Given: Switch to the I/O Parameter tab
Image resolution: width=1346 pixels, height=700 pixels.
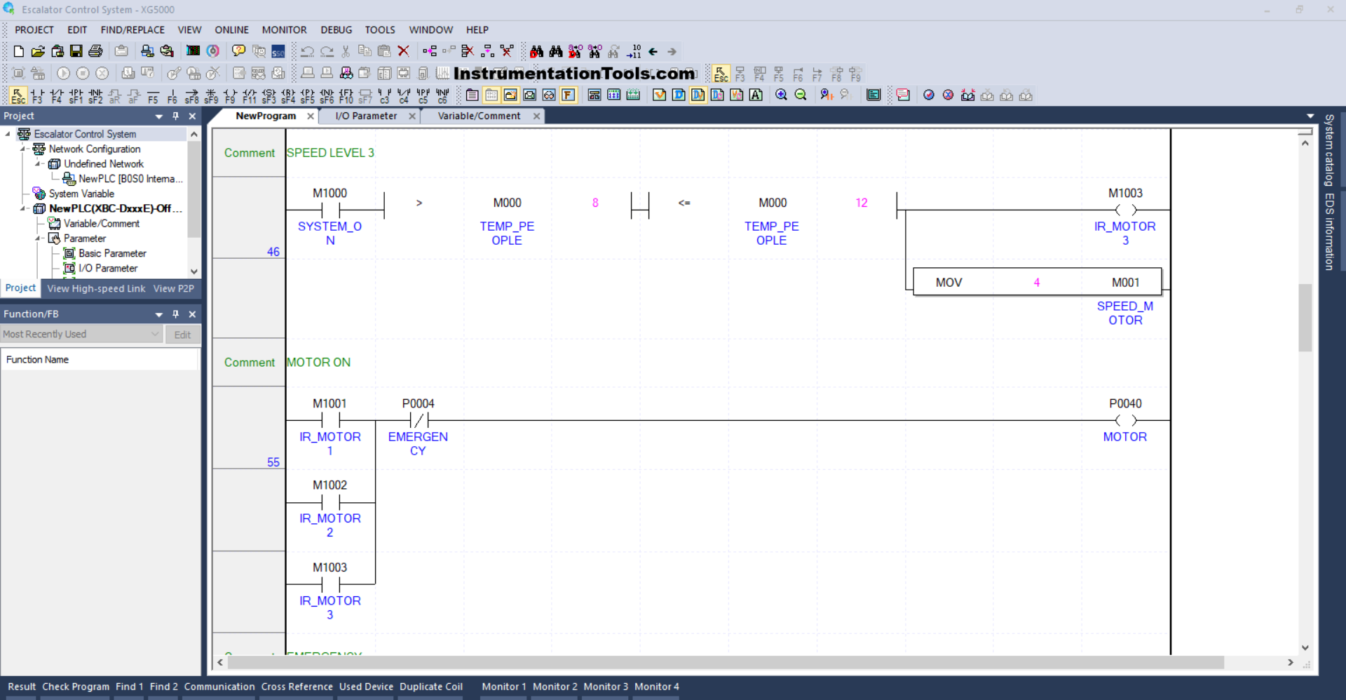Looking at the screenshot, I should (366, 116).
